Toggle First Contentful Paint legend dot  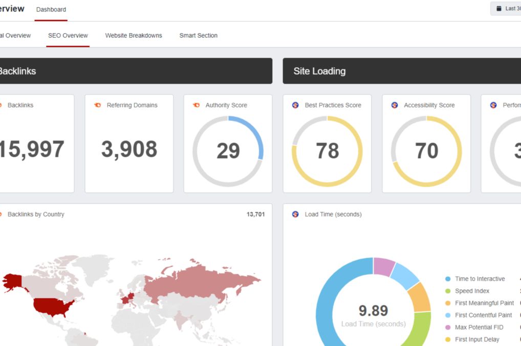[x=448, y=315]
